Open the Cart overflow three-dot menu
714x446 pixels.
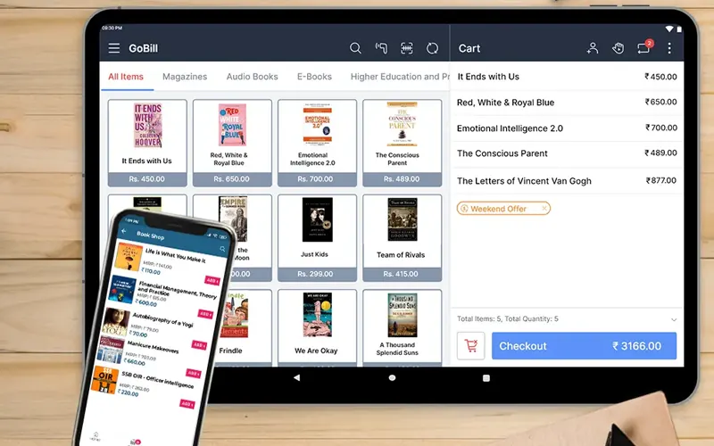click(669, 48)
